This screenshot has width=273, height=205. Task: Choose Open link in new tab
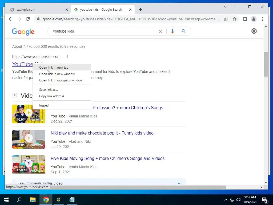(x=62, y=68)
